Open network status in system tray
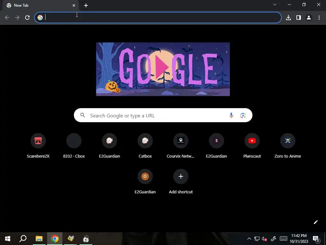 (x=257, y=239)
